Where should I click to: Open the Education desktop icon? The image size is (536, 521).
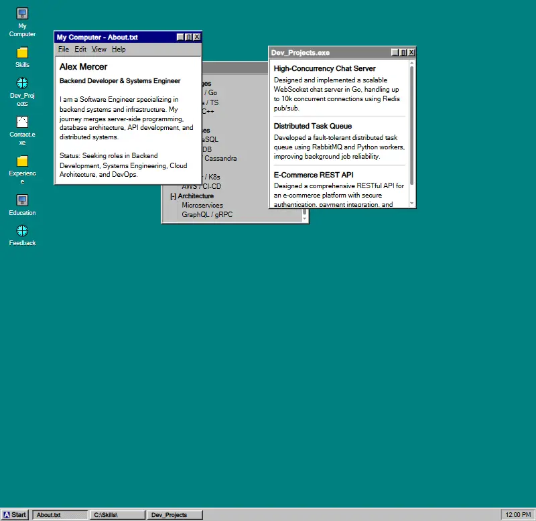tap(22, 205)
